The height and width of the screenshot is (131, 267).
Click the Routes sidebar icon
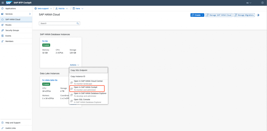coord(2,25)
